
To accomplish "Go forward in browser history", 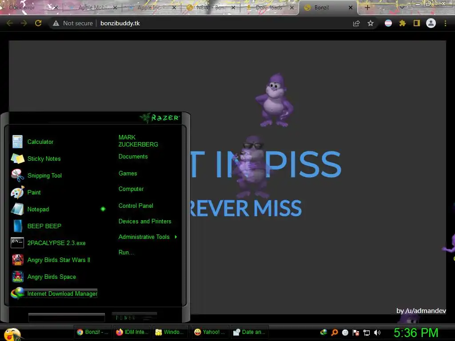I will 24,23.
